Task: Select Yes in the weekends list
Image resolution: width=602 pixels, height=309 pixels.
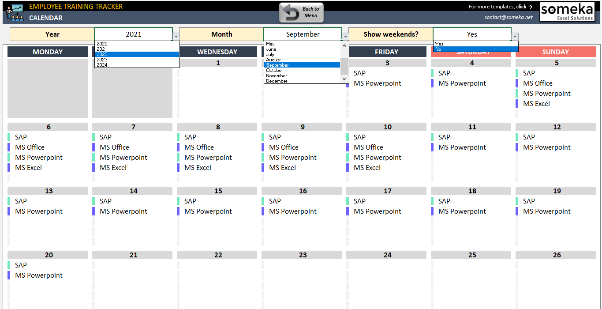Action: 476,44
